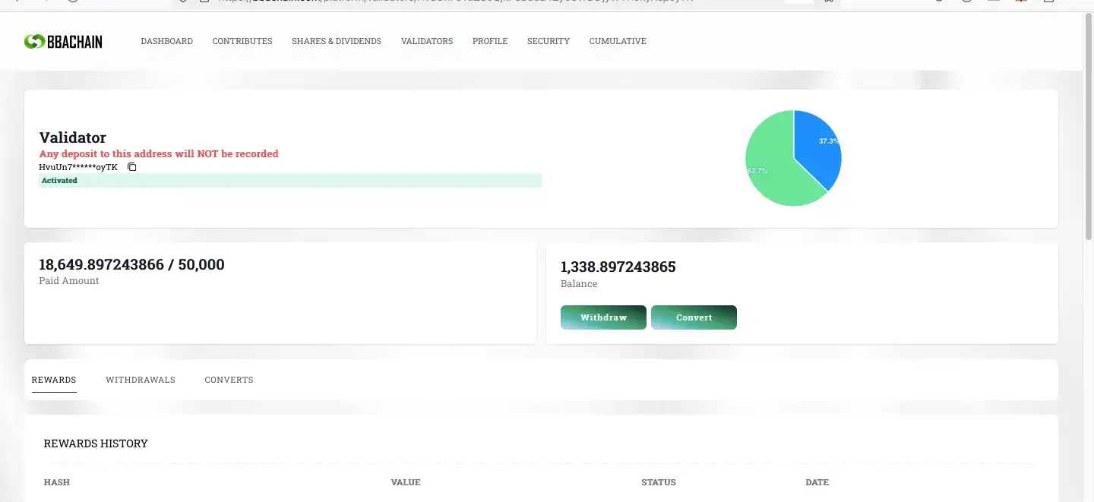Select Validators in the top navigation
1094x502 pixels.
pos(426,41)
